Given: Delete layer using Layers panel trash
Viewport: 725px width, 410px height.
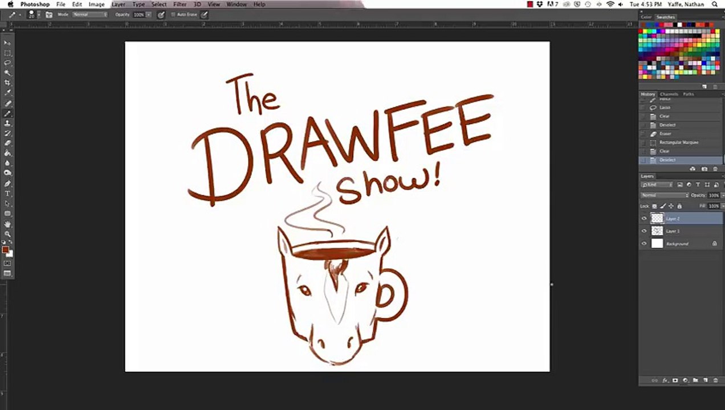Looking at the screenshot, I should [x=715, y=380].
